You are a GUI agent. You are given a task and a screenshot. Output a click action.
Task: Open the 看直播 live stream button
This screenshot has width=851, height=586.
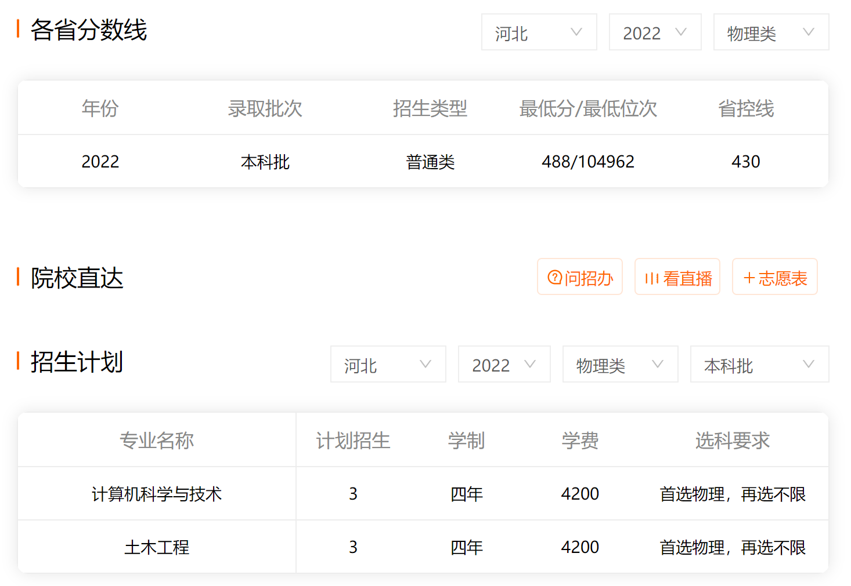(677, 277)
